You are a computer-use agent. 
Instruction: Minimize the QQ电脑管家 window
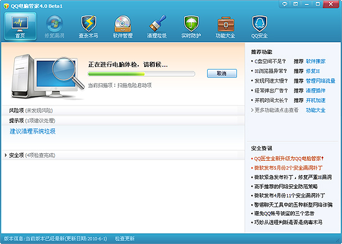[307, 4]
